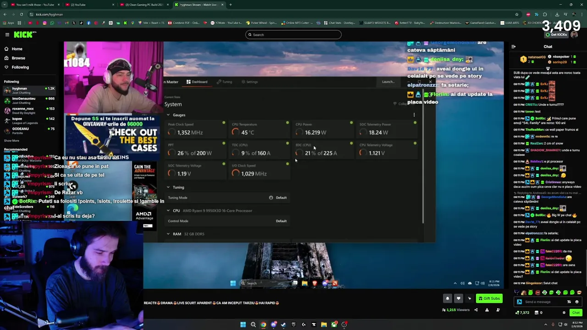Expand Show More under Following
This screenshot has height=330, width=587.
(12, 141)
